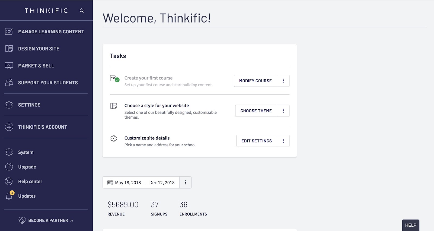Screen dimensions: 434x231
Task: Open the date range options menu
Action: click(x=186, y=182)
